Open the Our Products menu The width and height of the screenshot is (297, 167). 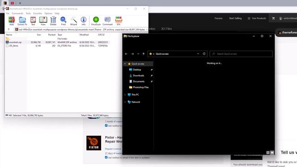(257, 19)
